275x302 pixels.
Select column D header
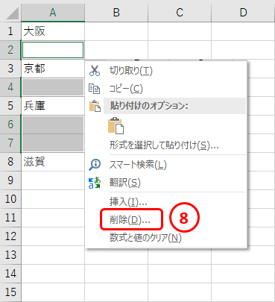243,13
